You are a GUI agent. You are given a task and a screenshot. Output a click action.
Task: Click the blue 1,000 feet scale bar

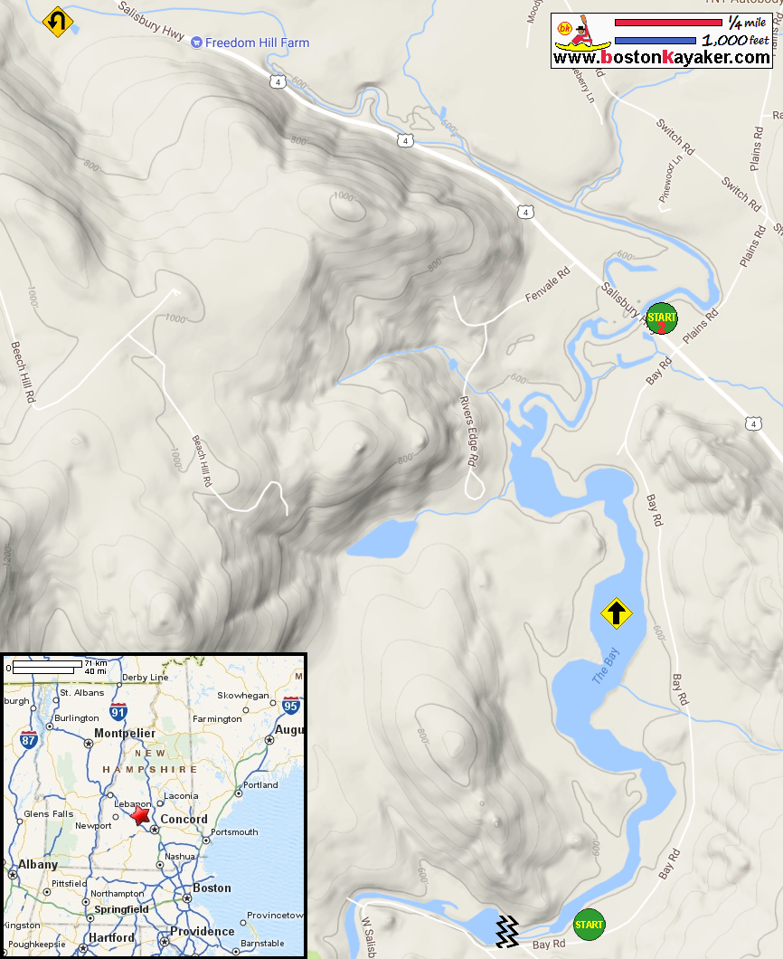coord(656,41)
